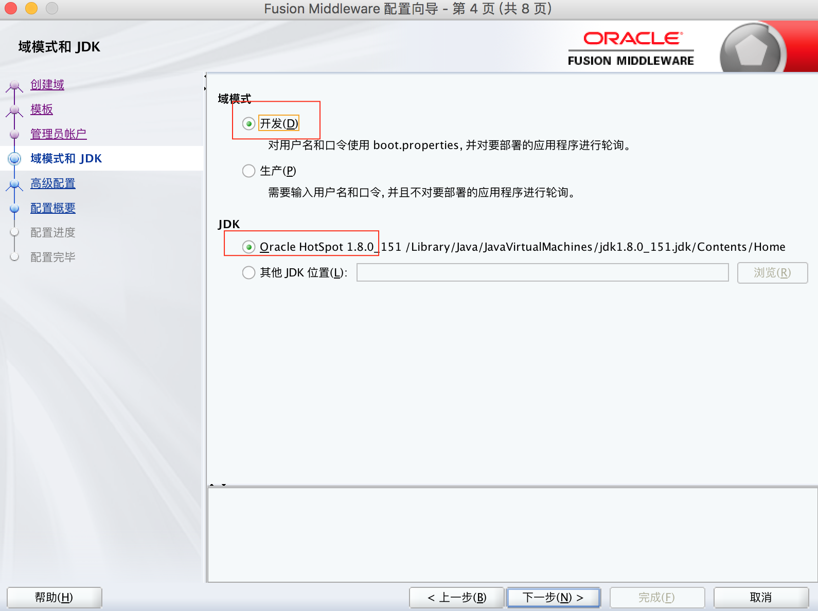Choose the Oracle HotSpot 1.8.0_151 JDK option
Viewport: 818px width, 611px height.
(x=249, y=247)
